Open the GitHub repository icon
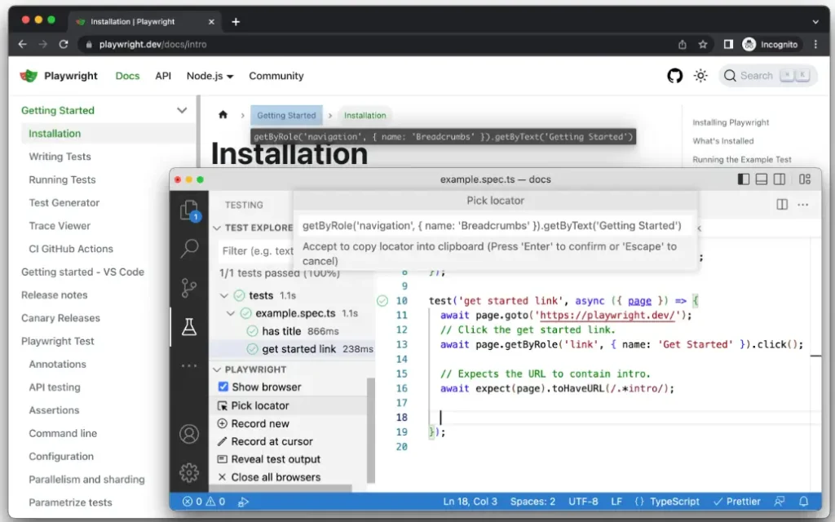The width and height of the screenshot is (835, 522). point(674,76)
